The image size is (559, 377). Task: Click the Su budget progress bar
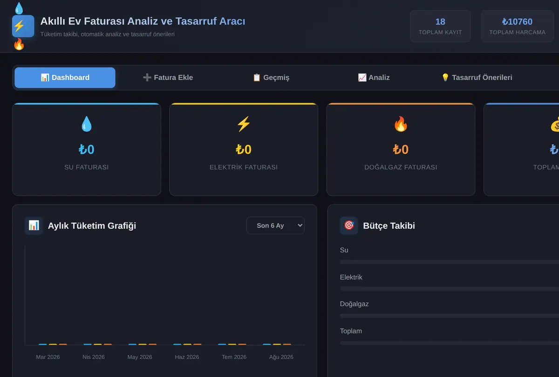click(x=450, y=262)
